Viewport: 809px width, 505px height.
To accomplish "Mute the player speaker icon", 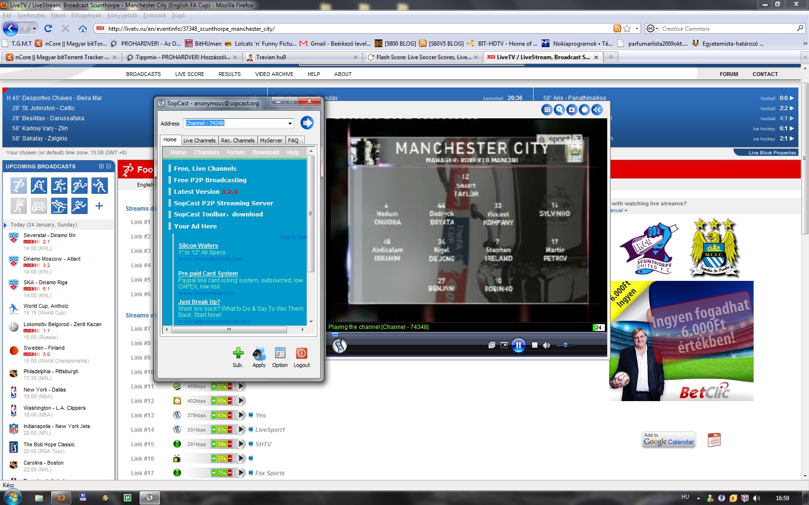I will pyautogui.click(x=547, y=345).
